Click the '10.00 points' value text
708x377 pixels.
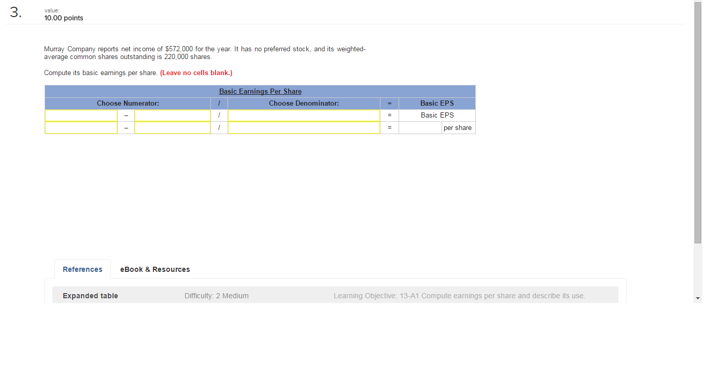pos(64,18)
